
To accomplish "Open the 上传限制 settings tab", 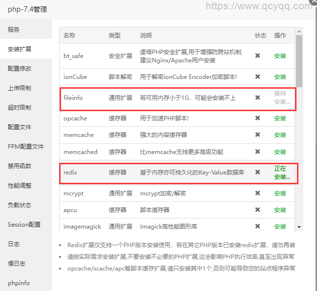I will [20, 88].
